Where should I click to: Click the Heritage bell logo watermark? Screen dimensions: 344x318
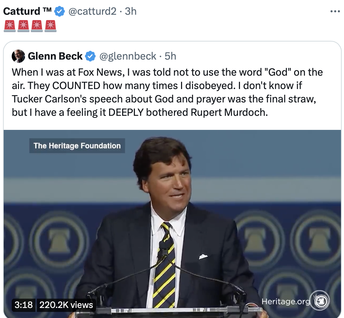point(320,300)
